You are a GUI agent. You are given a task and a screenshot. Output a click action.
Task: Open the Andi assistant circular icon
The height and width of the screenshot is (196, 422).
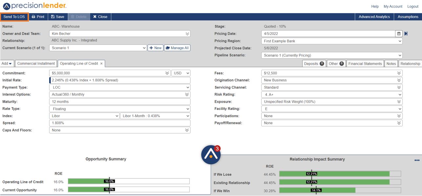[211, 155]
